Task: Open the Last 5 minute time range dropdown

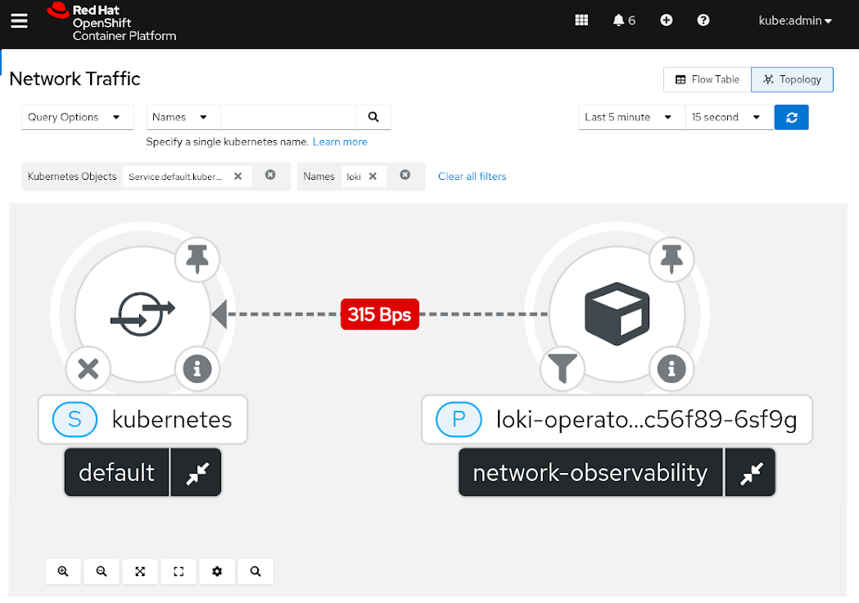Action: tap(631, 117)
